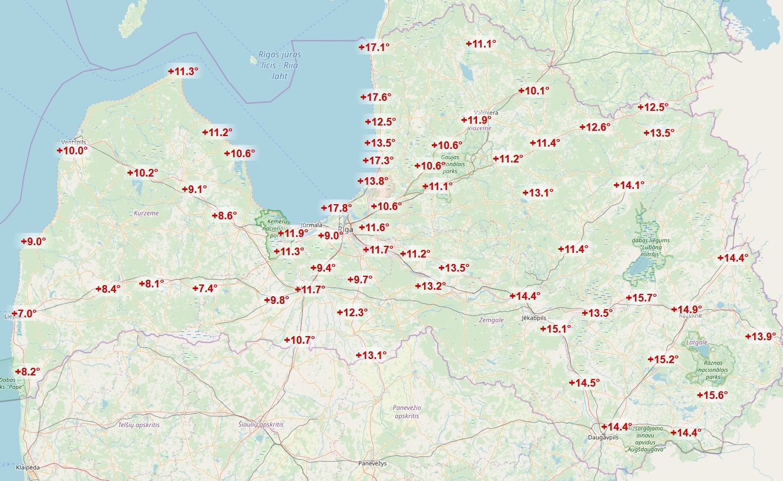Click the Jūrmala city name

tap(311, 225)
